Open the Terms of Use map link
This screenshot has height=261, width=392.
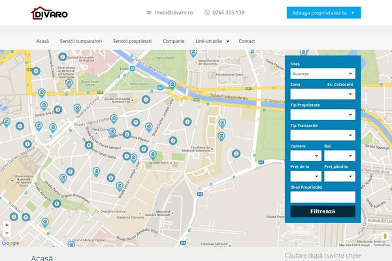pos(382,245)
